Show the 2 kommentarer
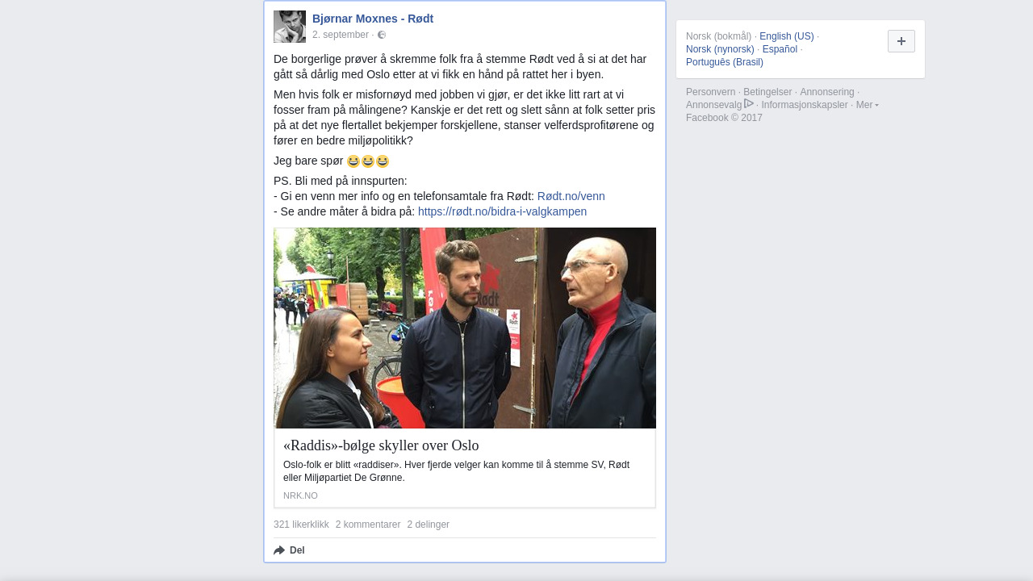Image resolution: width=1033 pixels, height=581 pixels. click(368, 525)
